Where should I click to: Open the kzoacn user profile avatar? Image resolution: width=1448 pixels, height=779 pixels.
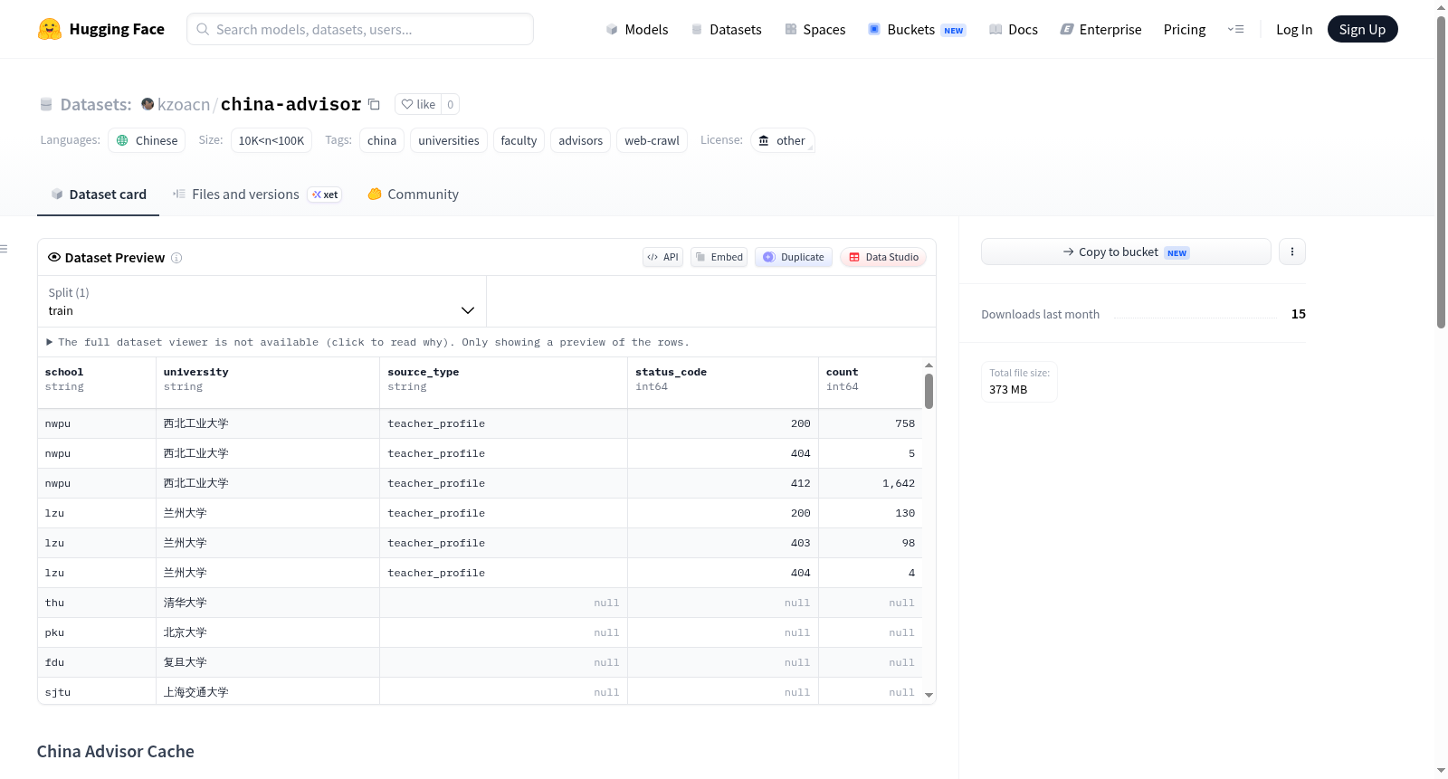click(x=148, y=104)
